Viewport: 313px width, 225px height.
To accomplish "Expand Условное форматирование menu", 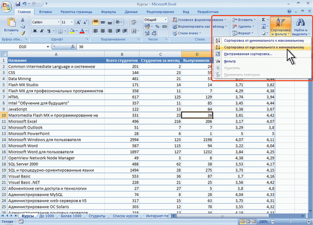I will tap(199, 20).
